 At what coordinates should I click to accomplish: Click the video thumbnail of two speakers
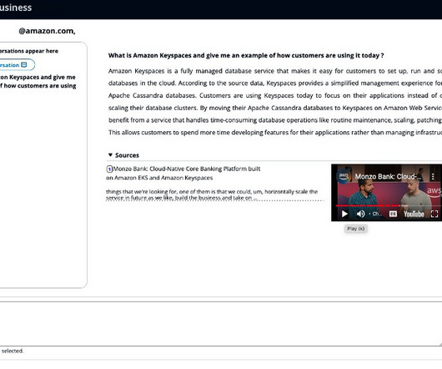click(387, 193)
